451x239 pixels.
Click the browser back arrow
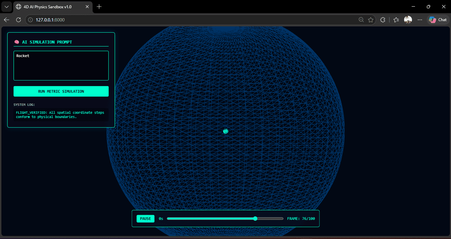point(6,20)
